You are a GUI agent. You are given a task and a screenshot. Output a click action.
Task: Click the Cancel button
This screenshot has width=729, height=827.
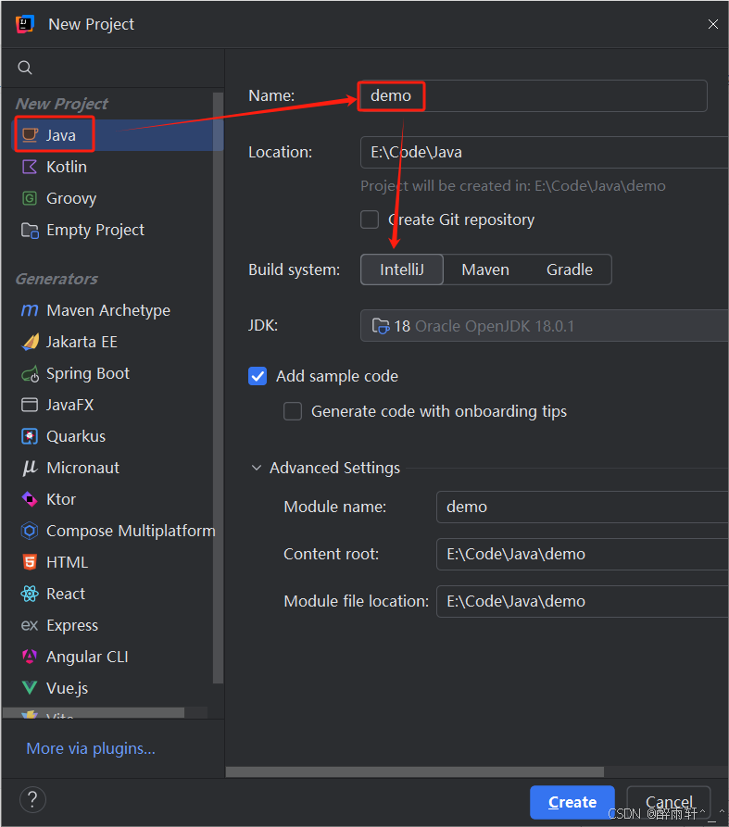(x=669, y=802)
